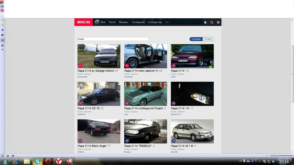The height and width of the screenshot is (165, 294).
Task: Open the Лада 2114 1.6 headlight photo
Action: [x=192, y=94]
